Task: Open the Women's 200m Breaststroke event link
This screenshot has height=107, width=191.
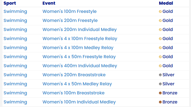Action: click(x=74, y=75)
